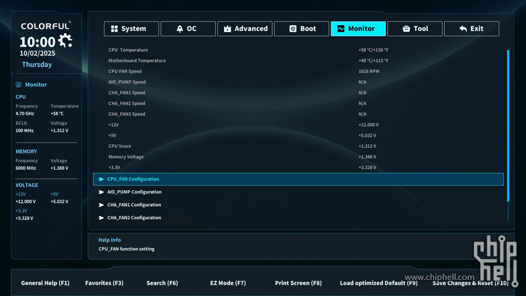Click the disk icon on Boot tab

coord(293,29)
